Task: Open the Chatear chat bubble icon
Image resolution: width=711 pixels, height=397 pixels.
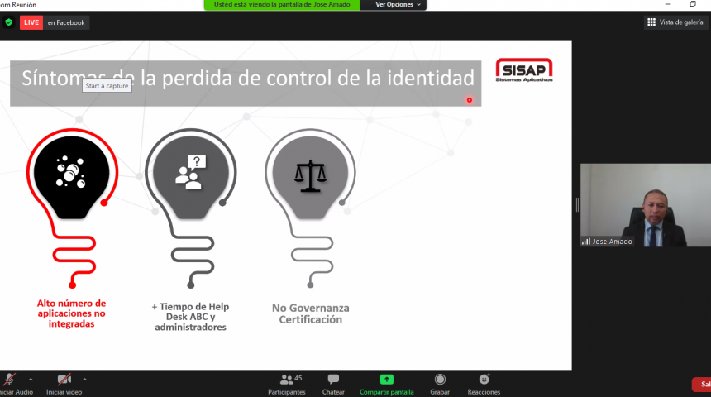Action: pos(333,380)
